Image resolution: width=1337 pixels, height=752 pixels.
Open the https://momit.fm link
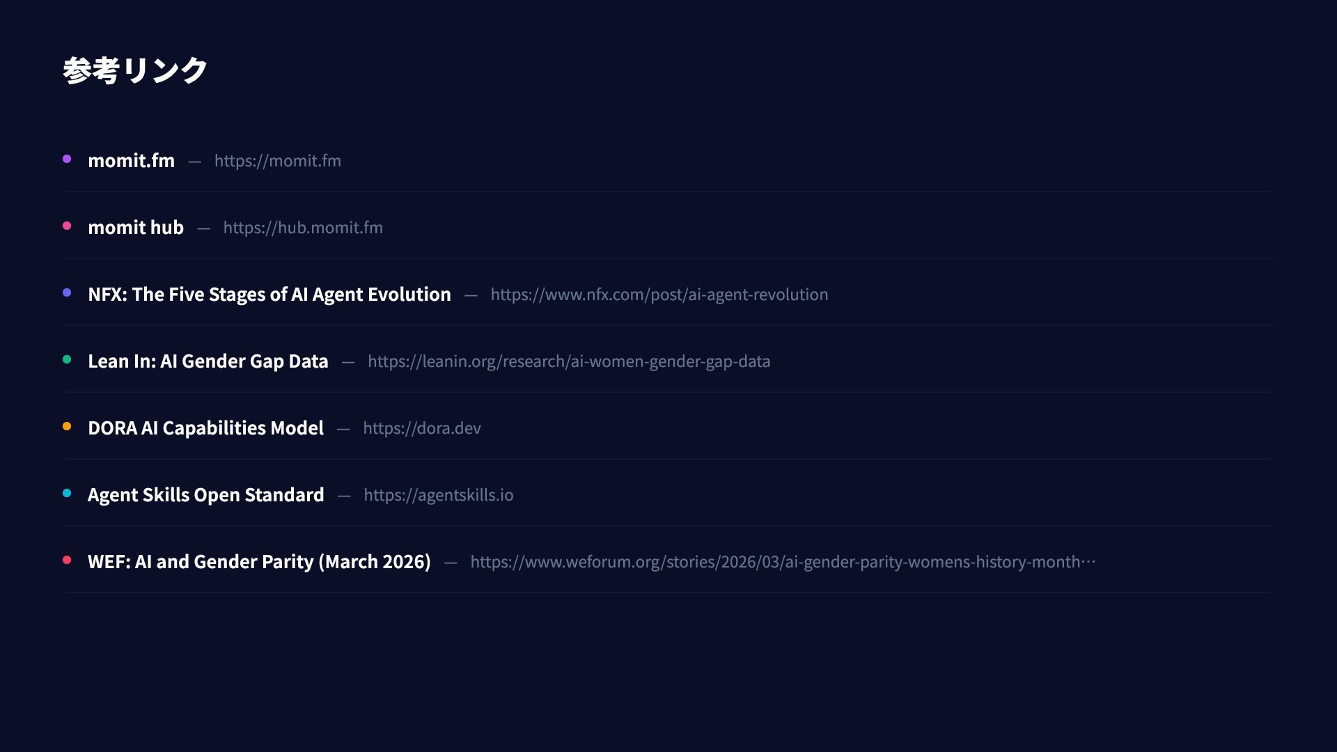coord(277,161)
